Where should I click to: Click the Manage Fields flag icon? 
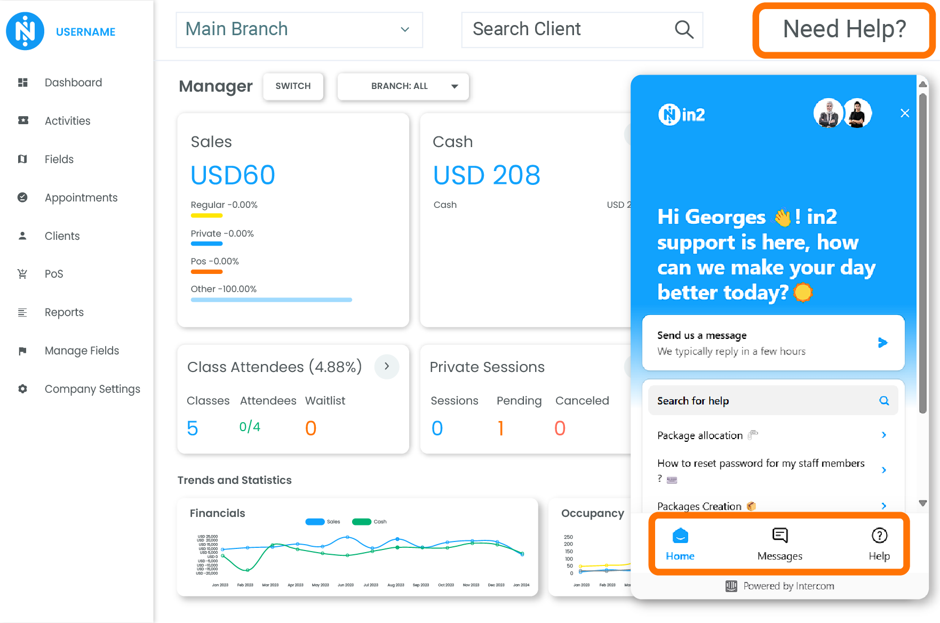tap(22, 351)
